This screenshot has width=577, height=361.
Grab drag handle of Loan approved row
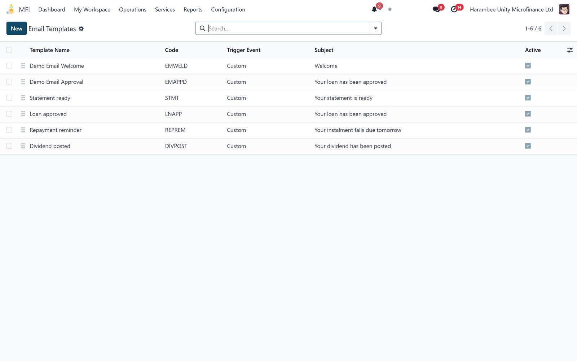click(x=23, y=114)
